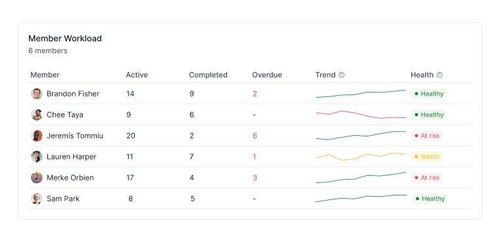Click the 6 members subtitle
This screenshot has height=242, width=500.
tap(48, 50)
